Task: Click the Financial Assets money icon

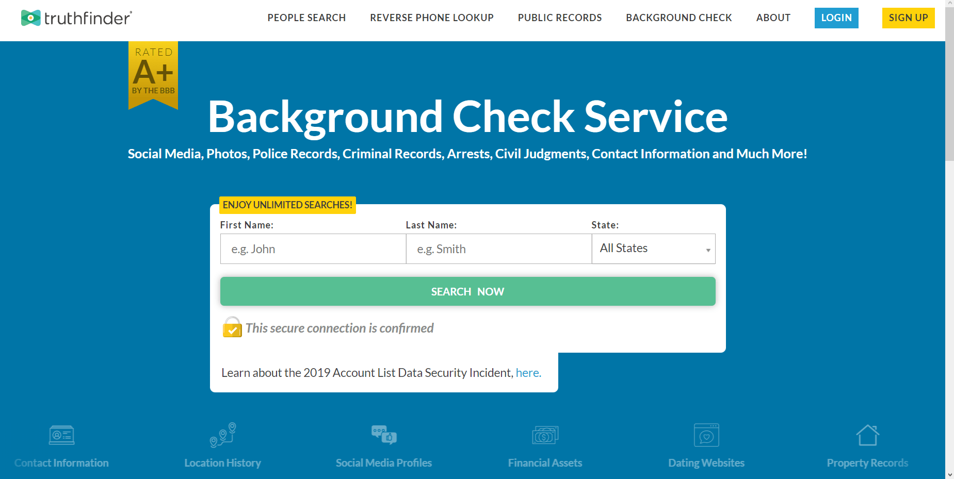Action: pos(545,435)
